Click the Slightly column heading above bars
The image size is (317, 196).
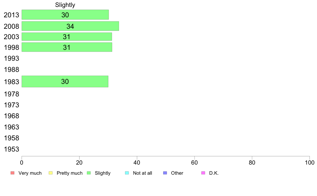point(65,5)
